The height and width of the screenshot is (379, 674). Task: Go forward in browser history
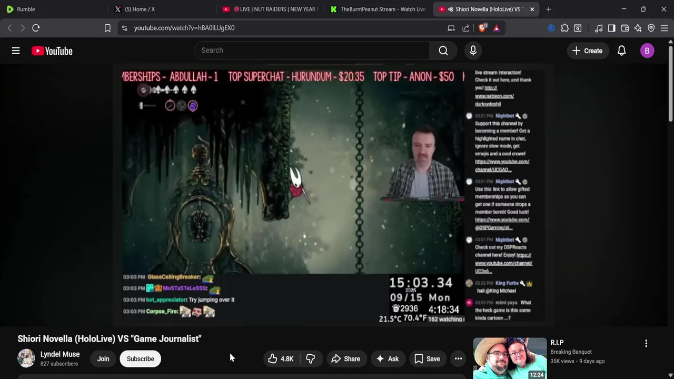tap(23, 28)
